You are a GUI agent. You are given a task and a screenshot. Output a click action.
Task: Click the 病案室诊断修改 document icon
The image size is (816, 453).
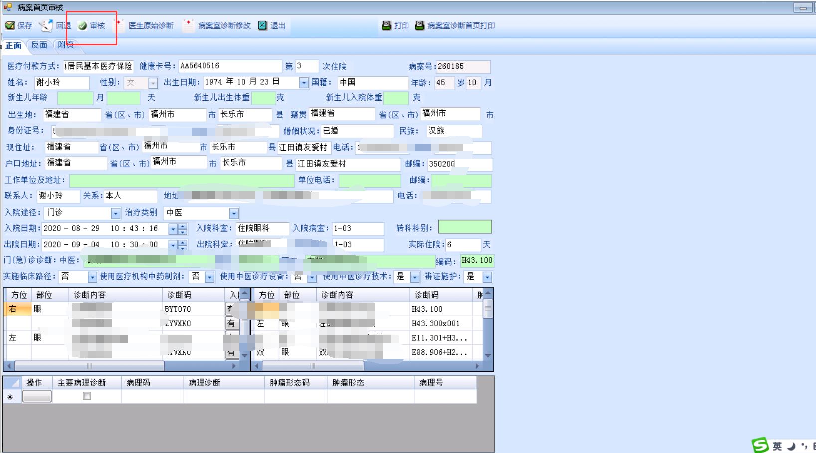click(188, 25)
